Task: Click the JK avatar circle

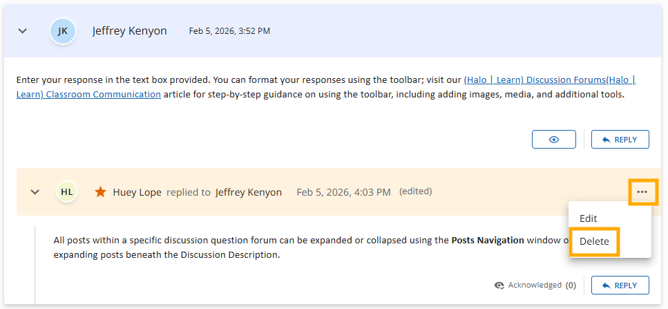Action: pos(63,31)
